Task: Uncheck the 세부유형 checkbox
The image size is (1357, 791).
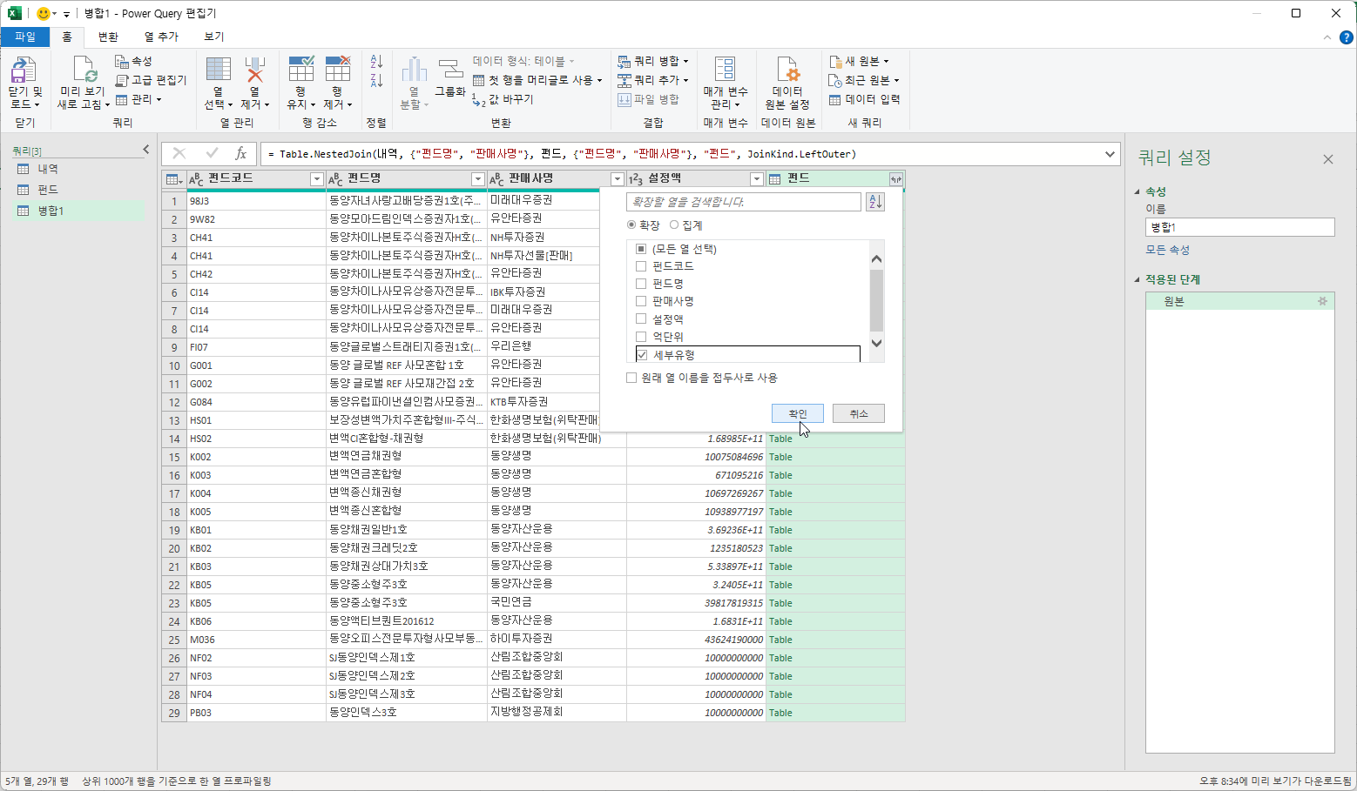Action: point(642,355)
